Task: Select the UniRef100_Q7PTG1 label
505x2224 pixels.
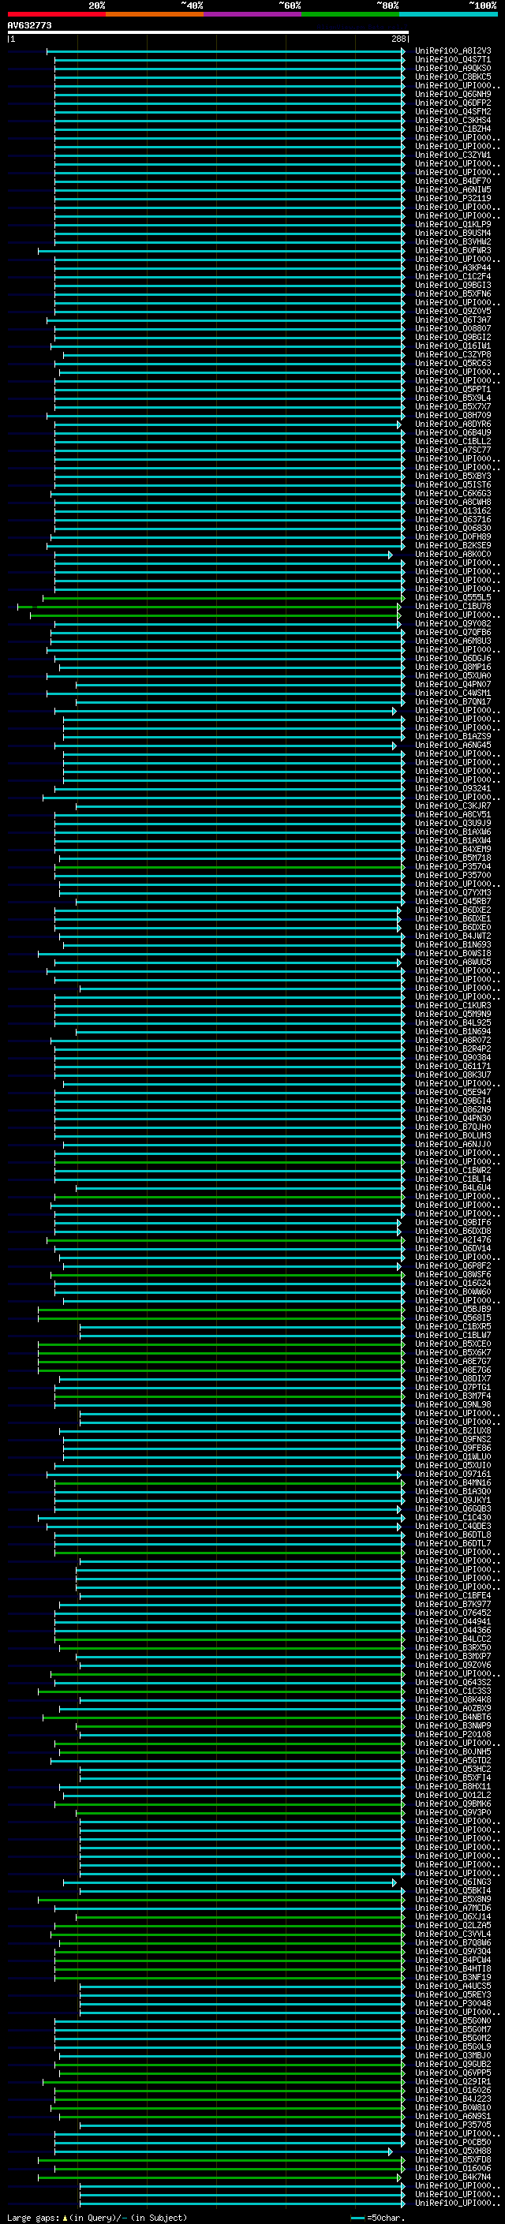Action: click(x=453, y=1388)
